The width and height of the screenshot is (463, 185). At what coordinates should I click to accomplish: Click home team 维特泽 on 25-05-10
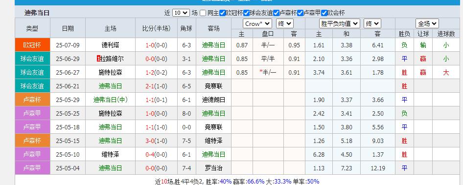click(110, 154)
